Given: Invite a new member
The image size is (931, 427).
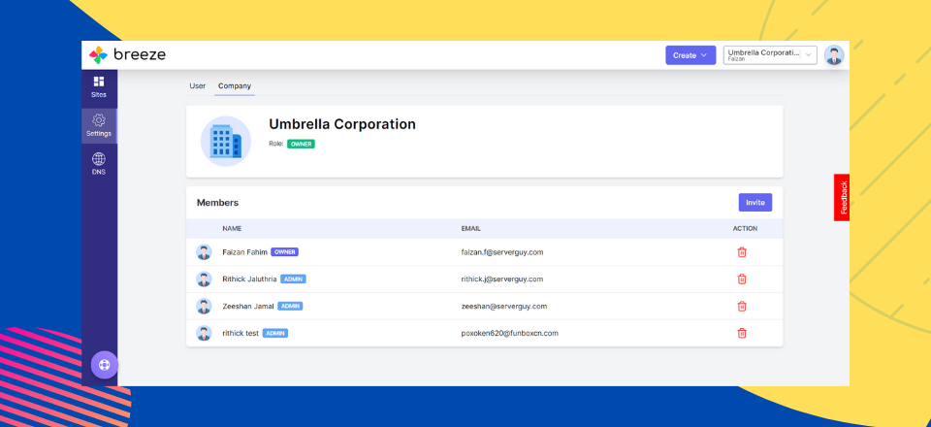Looking at the screenshot, I should click(x=755, y=203).
